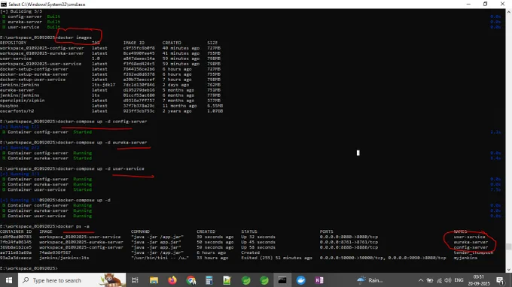Click the 'lts-jdk17' tag value
This screenshot has height=287, width=512.
(103, 85)
